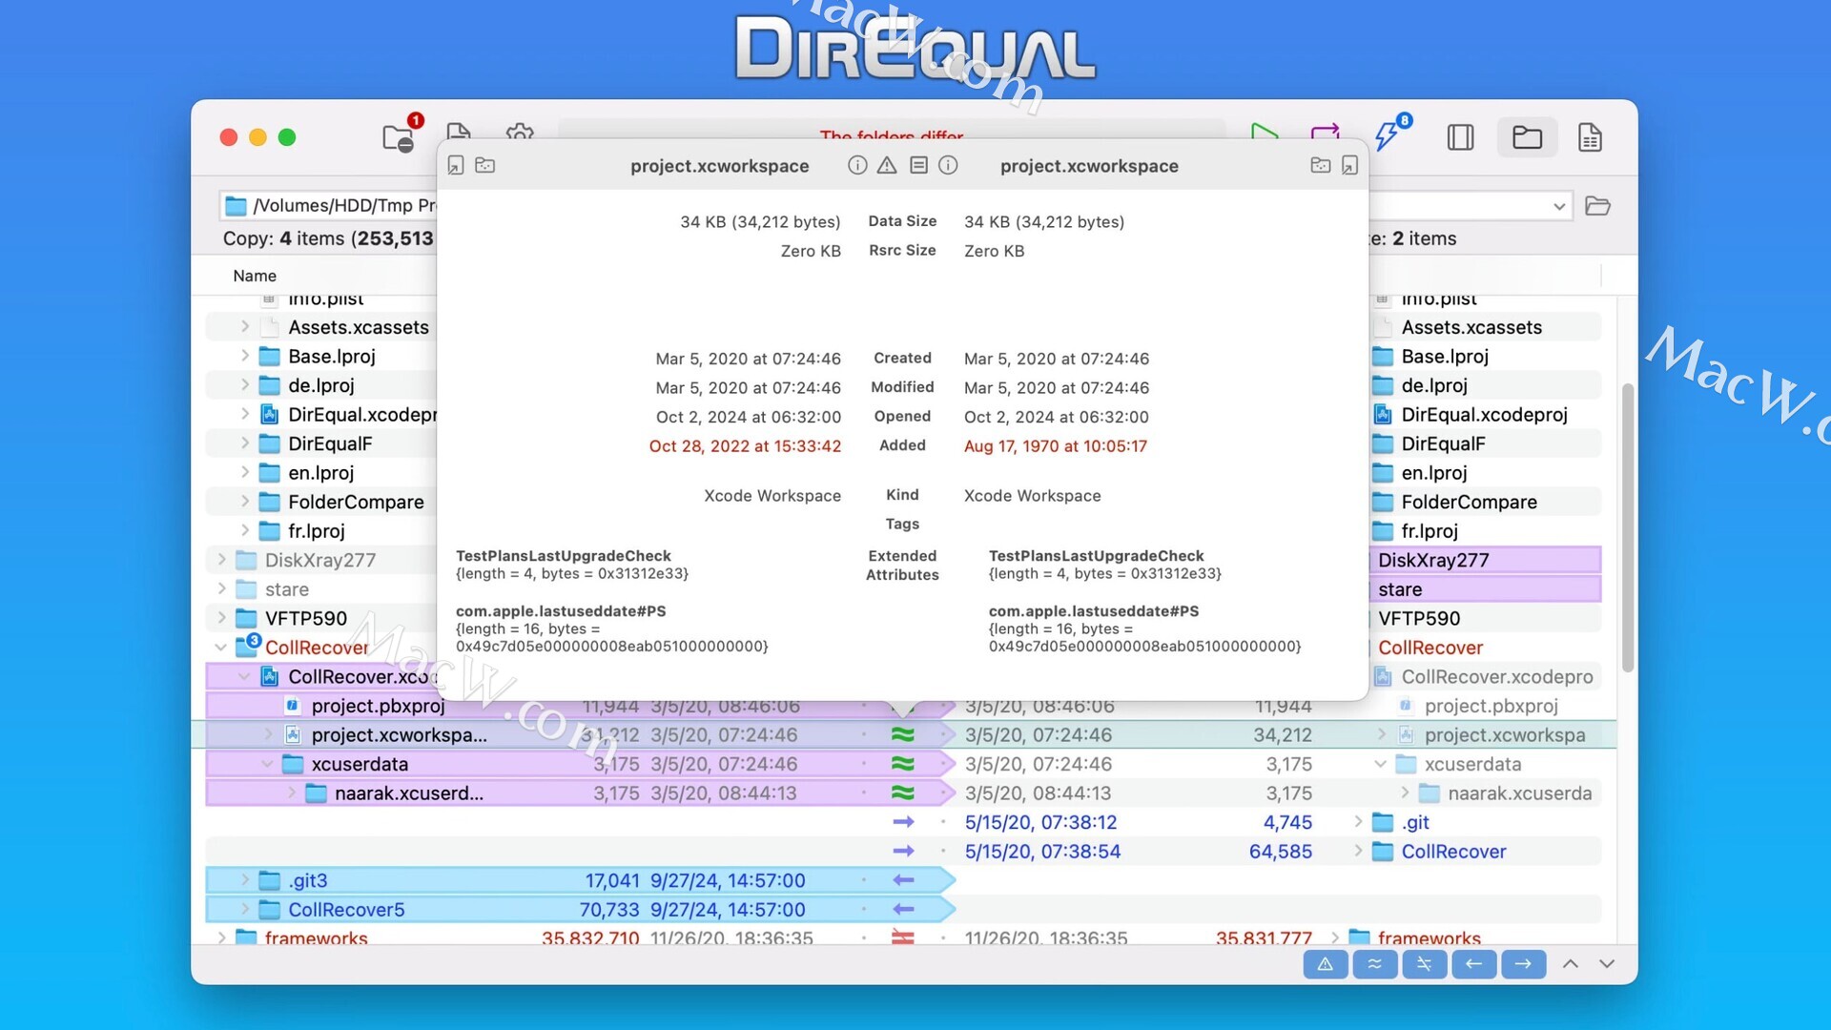
Task: Select the right en.lproj folder
Action: coord(1433,472)
